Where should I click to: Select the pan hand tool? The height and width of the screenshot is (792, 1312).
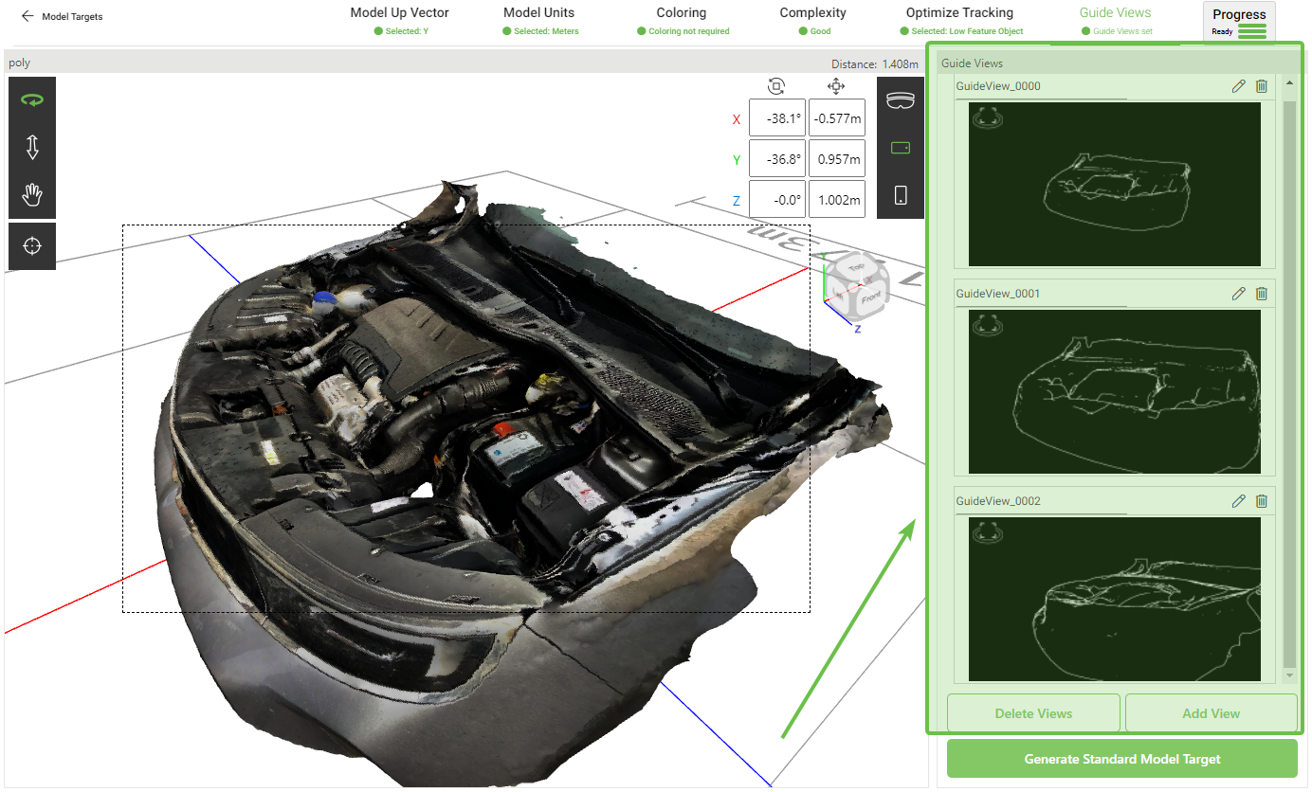coord(31,194)
